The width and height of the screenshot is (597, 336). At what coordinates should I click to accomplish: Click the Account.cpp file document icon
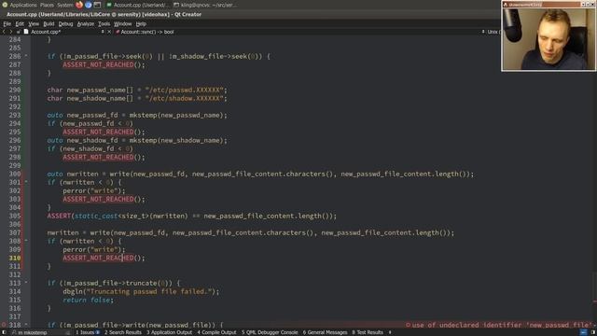click(26, 32)
